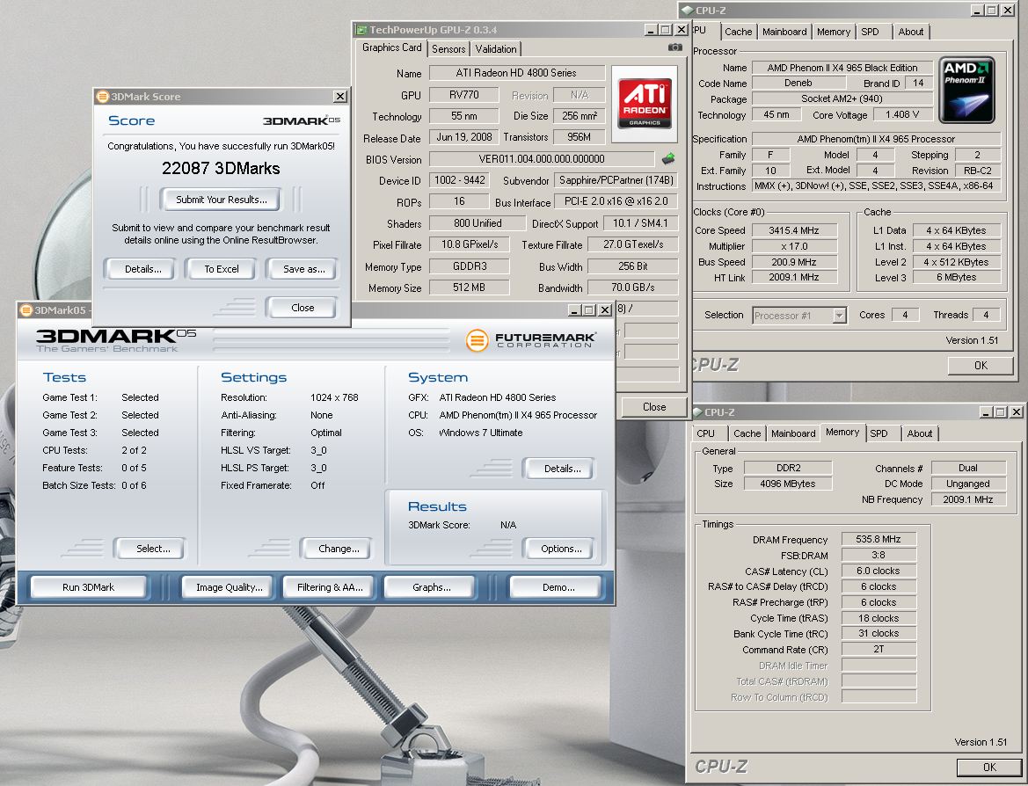
Task: Minimize the 3DMark05 main window
Action: pyautogui.click(x=573, y=310)
